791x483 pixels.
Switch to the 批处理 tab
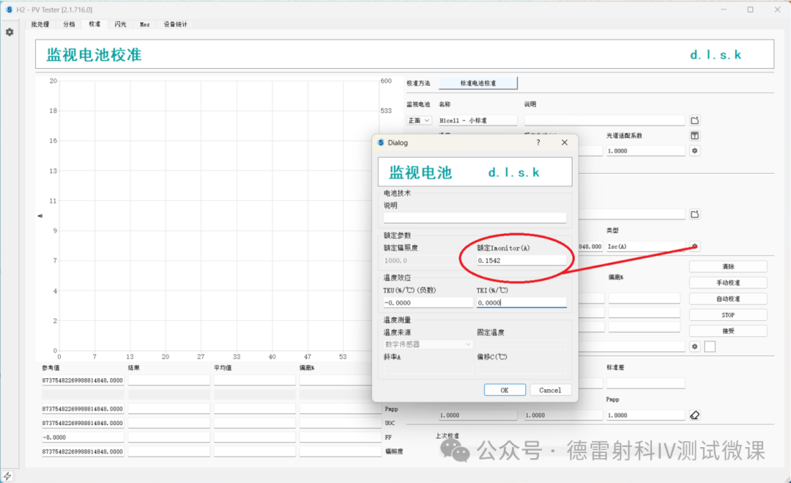(40, 24)
